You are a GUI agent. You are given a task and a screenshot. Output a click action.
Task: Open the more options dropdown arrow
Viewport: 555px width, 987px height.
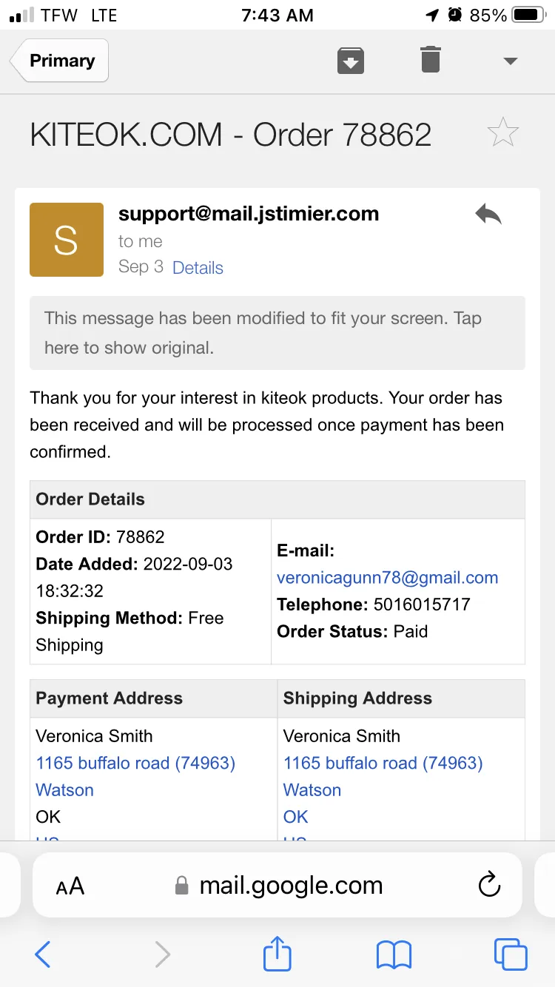pyautogui.click(x=510, y=61)
